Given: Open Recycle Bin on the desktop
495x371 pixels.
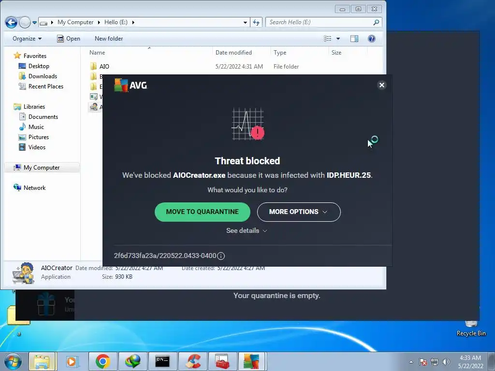Looking at the screenshot, I should click(x=471, y=328).
